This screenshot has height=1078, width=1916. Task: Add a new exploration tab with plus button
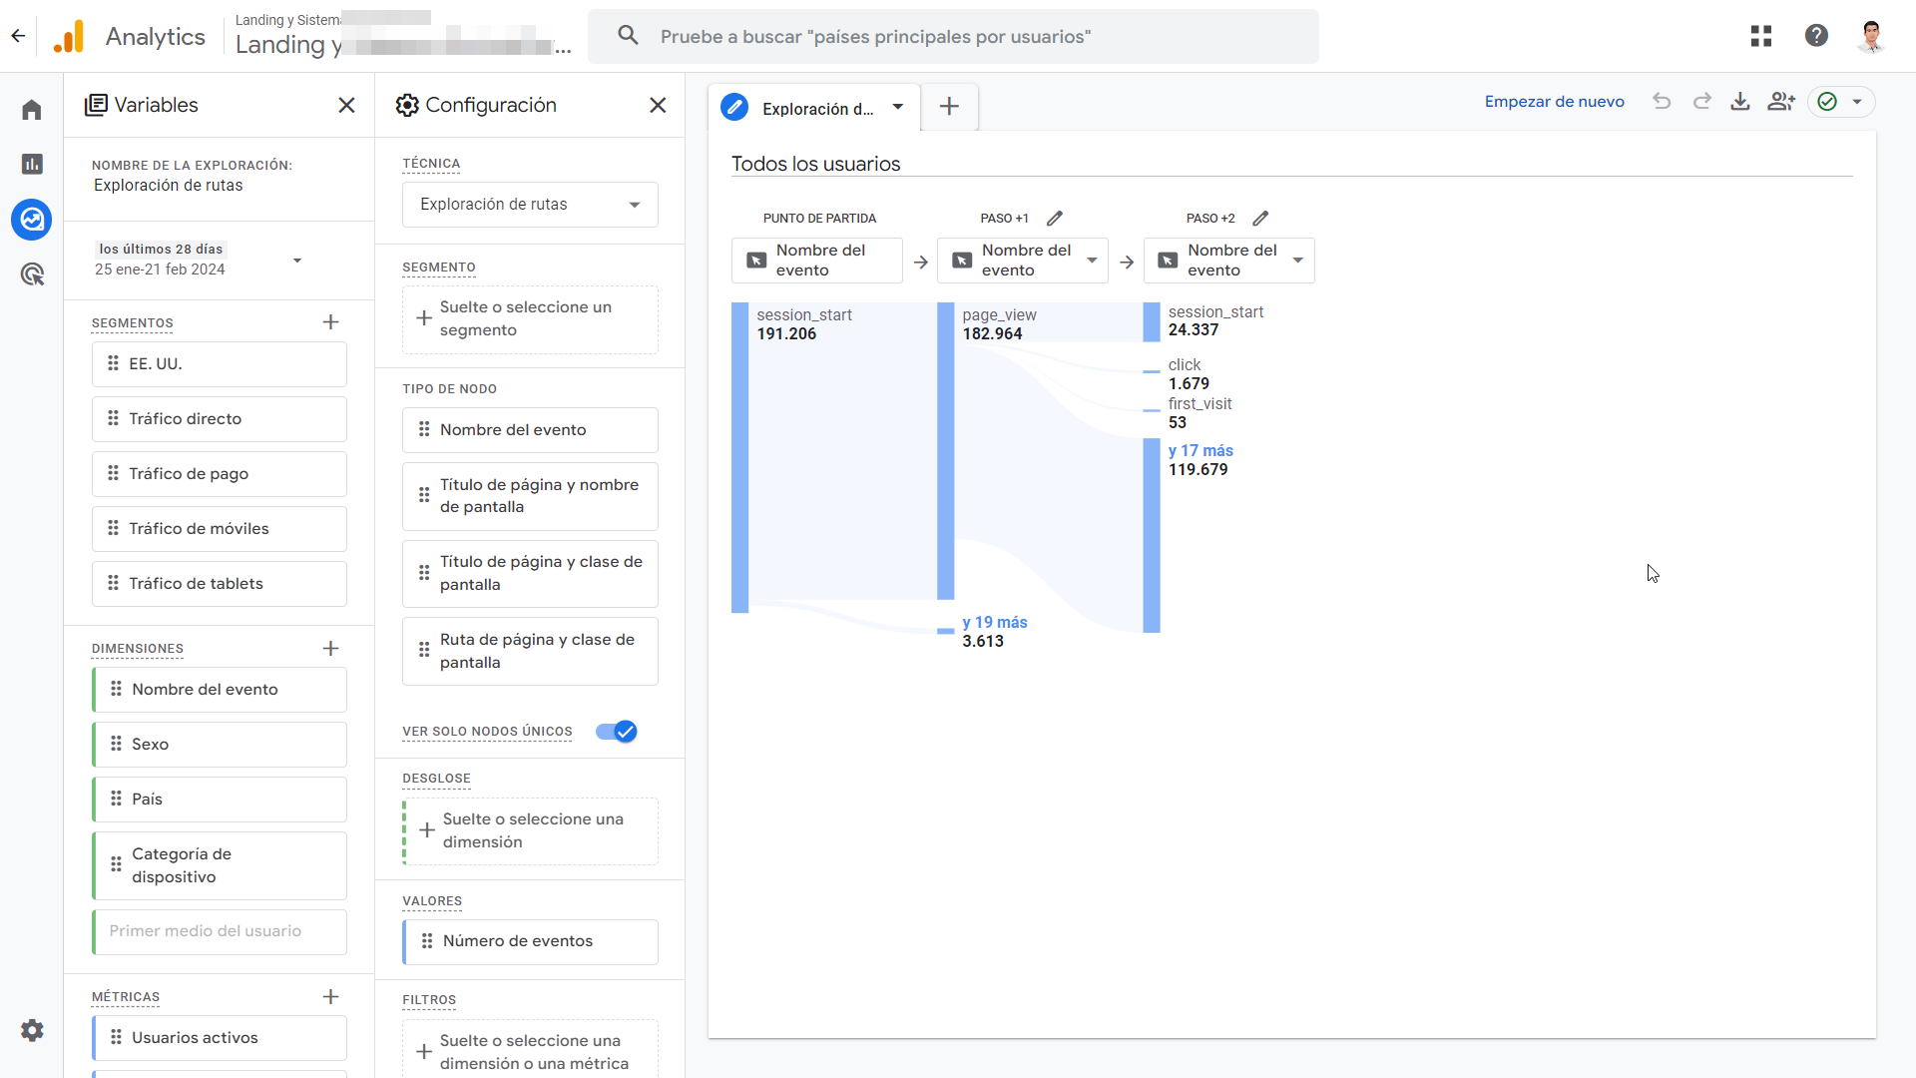[948, 106]
